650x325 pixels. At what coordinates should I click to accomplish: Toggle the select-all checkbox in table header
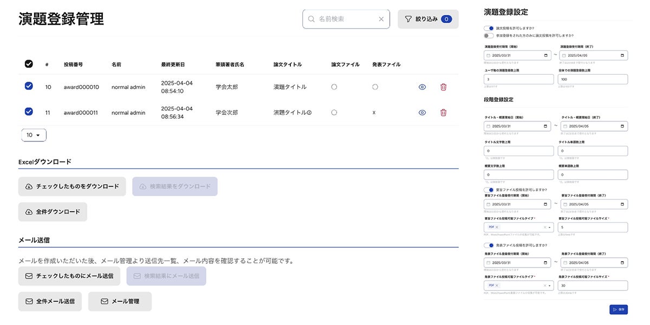coord(29,64)
